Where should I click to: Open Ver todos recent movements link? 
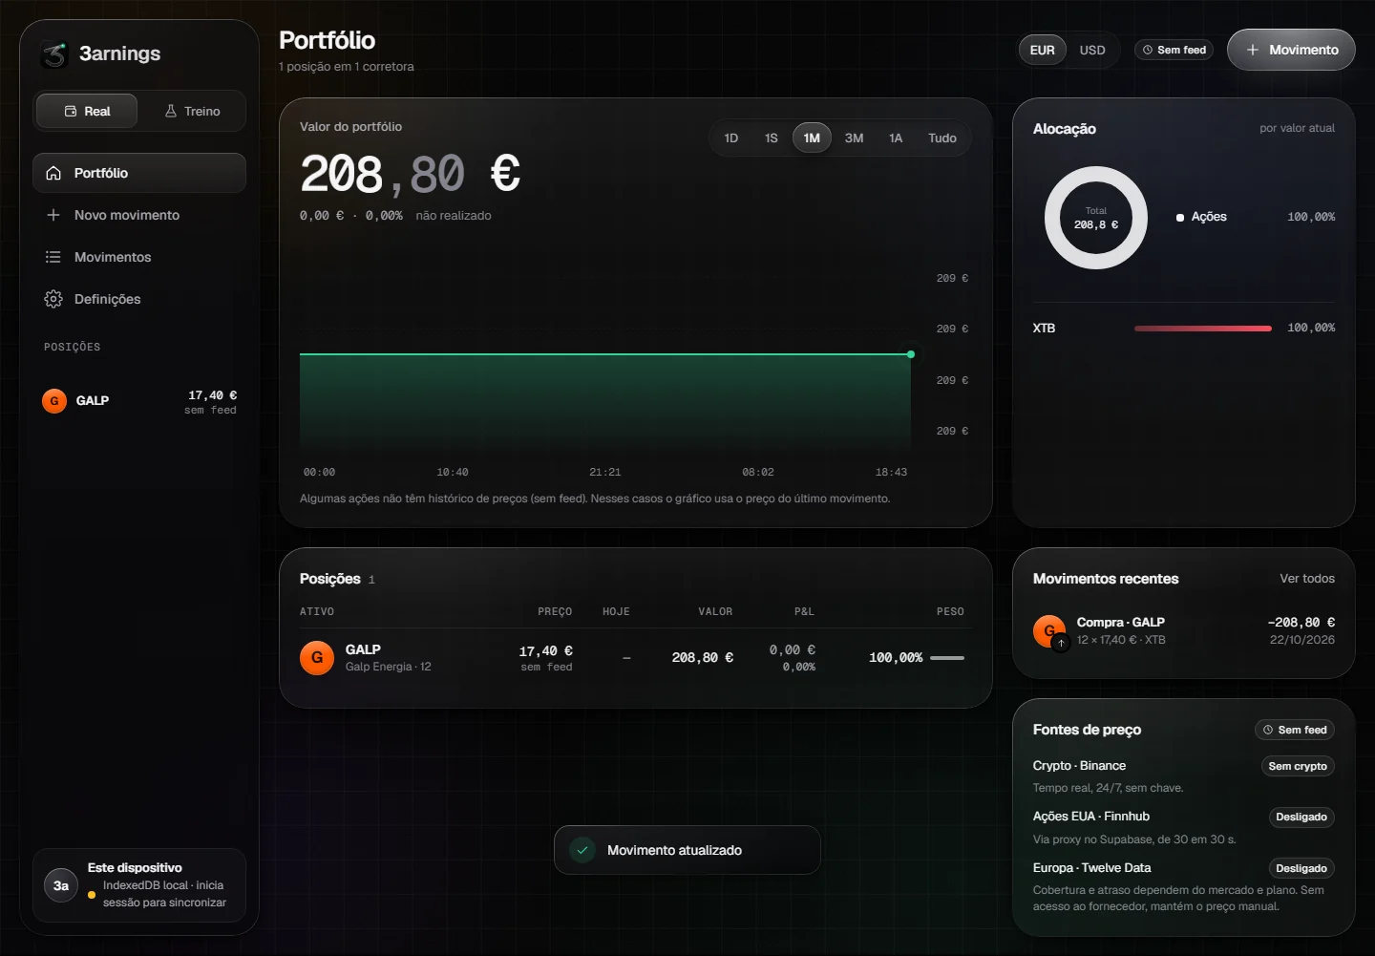point(1307,579)
